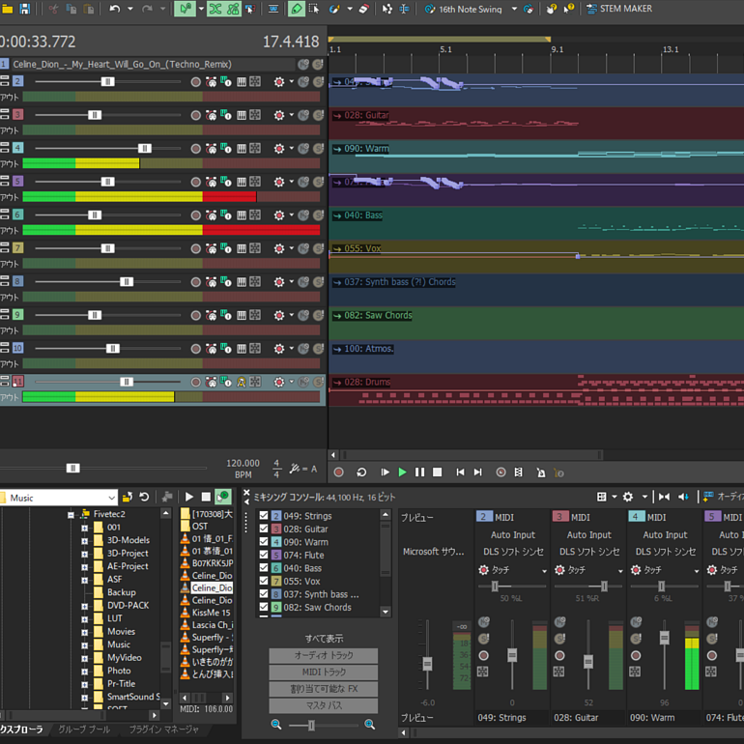Uncheck 049: Strings in the mixer channel list
This screenshot has width=744, height=744.
(x=264, y=515)
